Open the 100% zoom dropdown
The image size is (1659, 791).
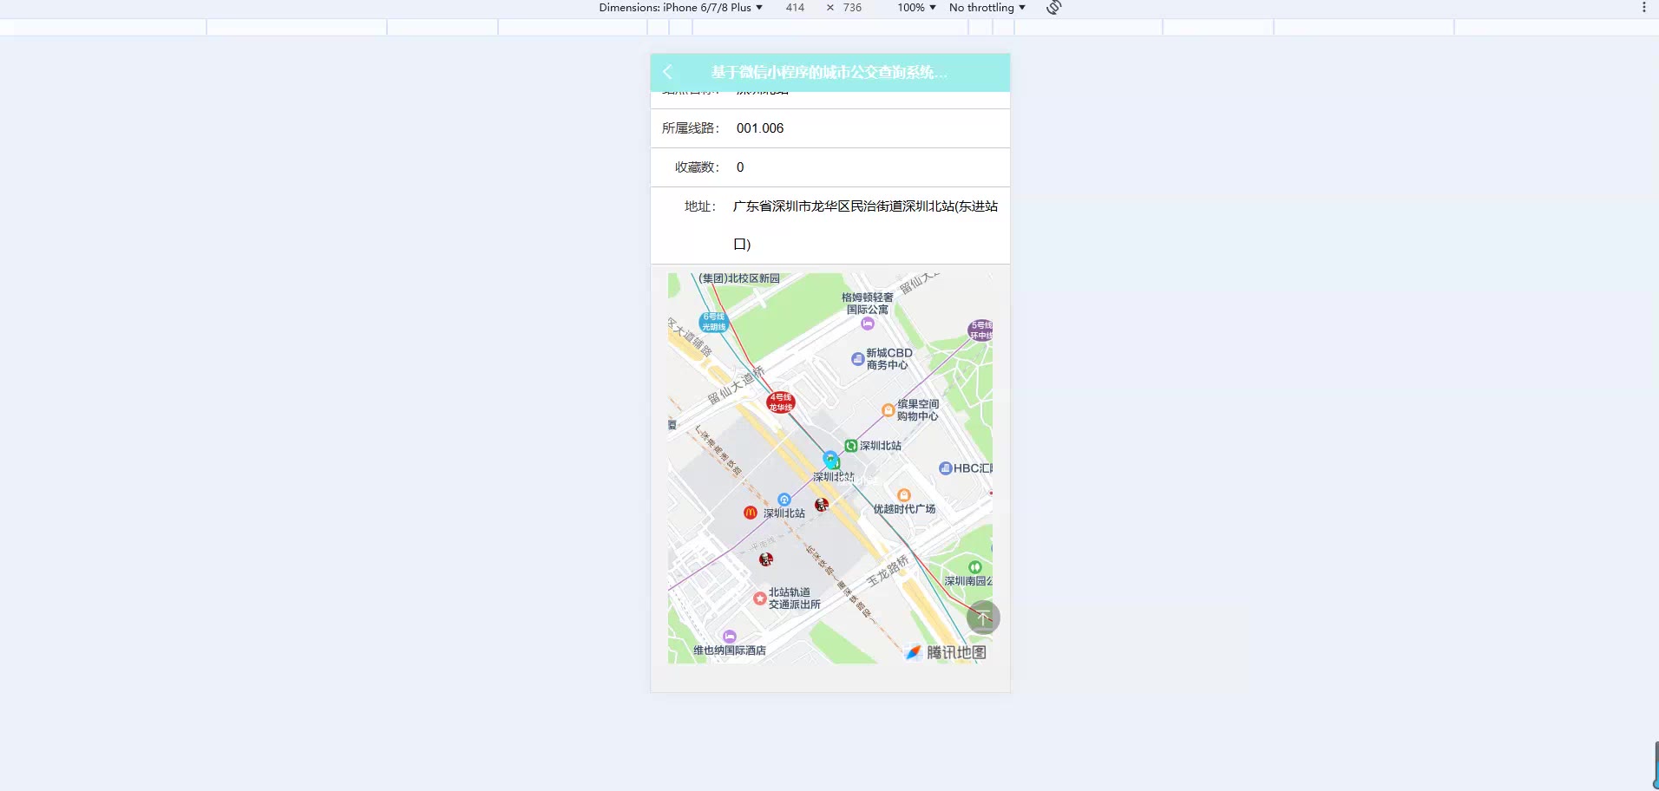[917, 8]
